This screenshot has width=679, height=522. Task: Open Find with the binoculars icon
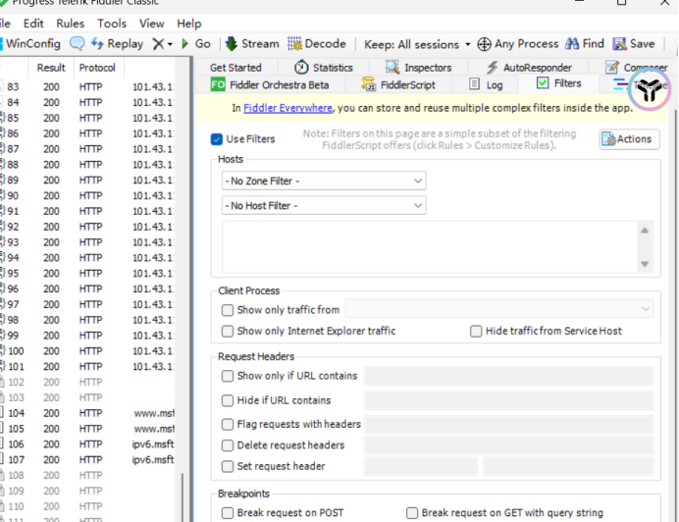coord(585,44)
